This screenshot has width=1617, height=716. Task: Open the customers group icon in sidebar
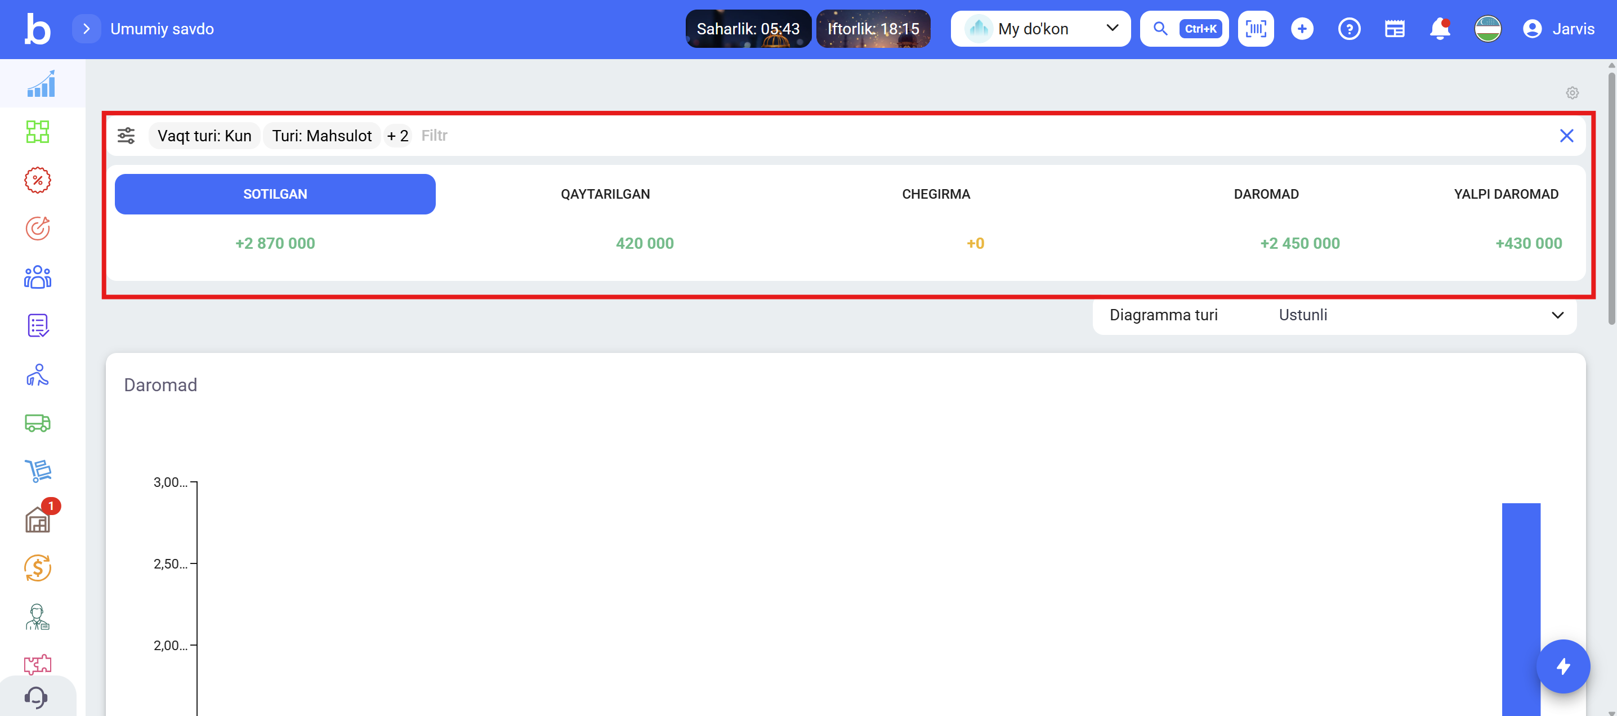coord(38,277)
